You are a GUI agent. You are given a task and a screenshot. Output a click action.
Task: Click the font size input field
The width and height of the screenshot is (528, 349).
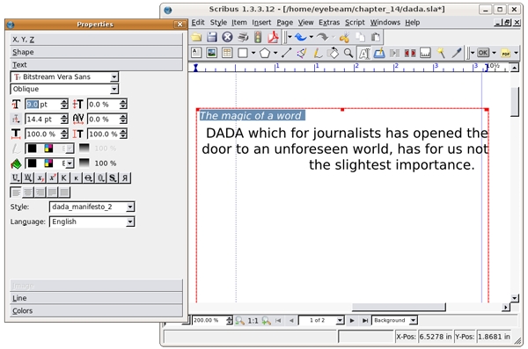43,105
